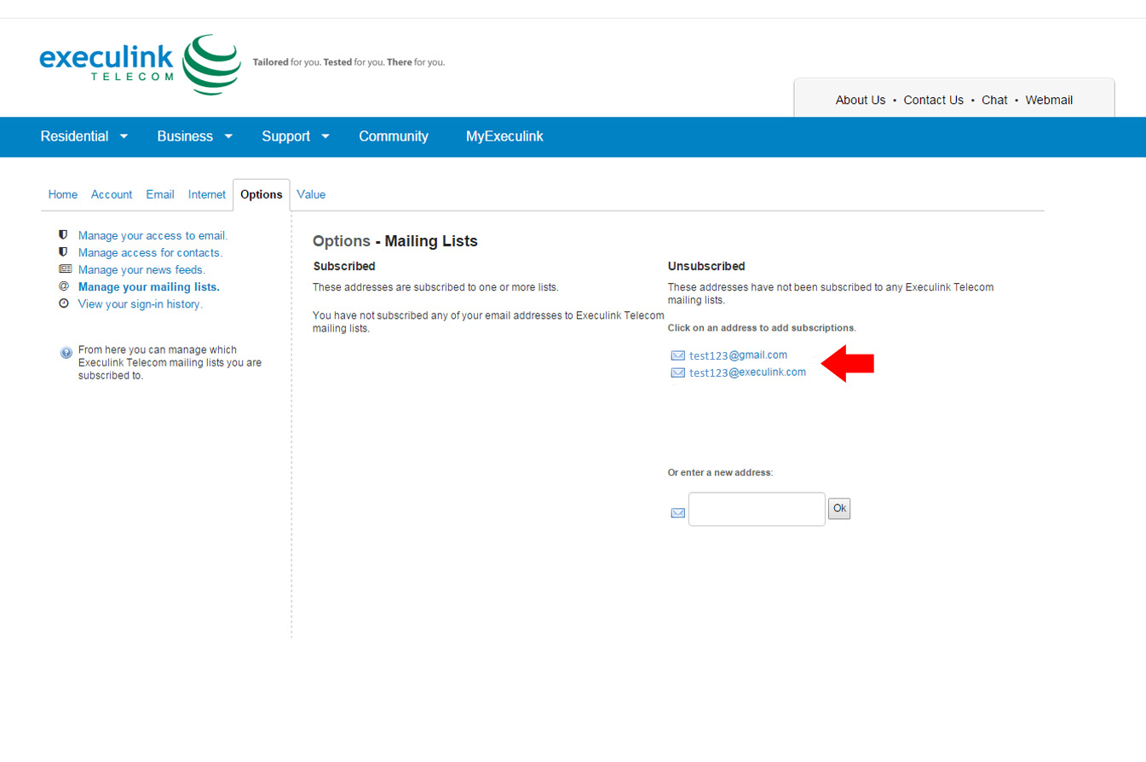This screenshot has height=762, width=1146.
Task: Open 'Manage your mailing lists' link
Action: point(149,286)
